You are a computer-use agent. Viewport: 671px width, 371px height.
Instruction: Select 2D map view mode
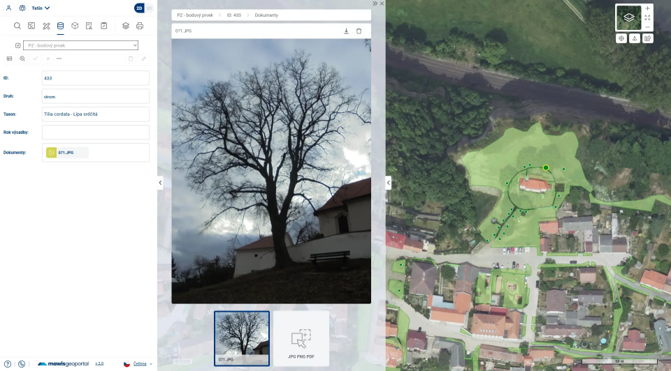click(x=139, y=8)
